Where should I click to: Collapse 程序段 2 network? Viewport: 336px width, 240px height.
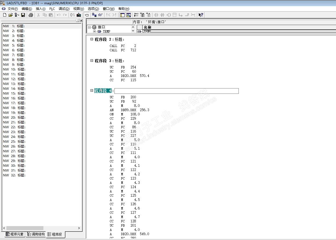(92, 39)
